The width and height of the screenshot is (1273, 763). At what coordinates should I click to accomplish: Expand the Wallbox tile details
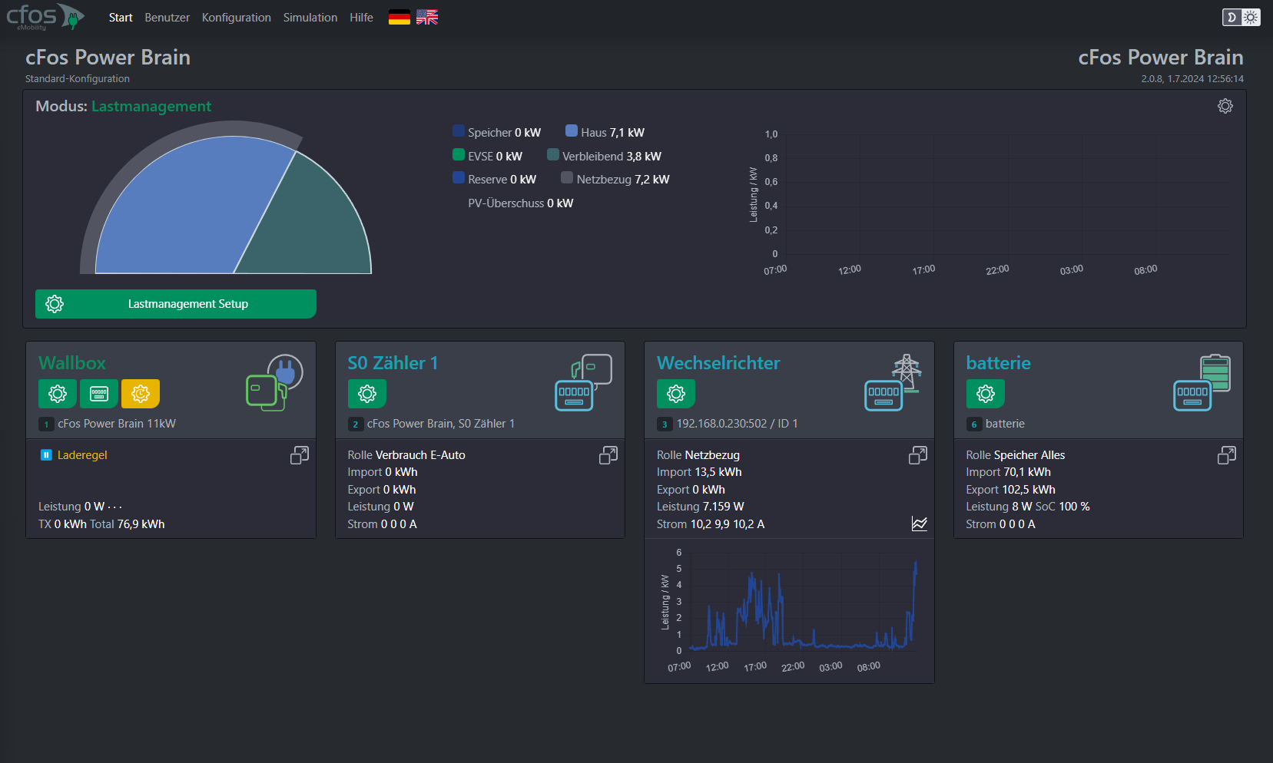click(300, 455)
